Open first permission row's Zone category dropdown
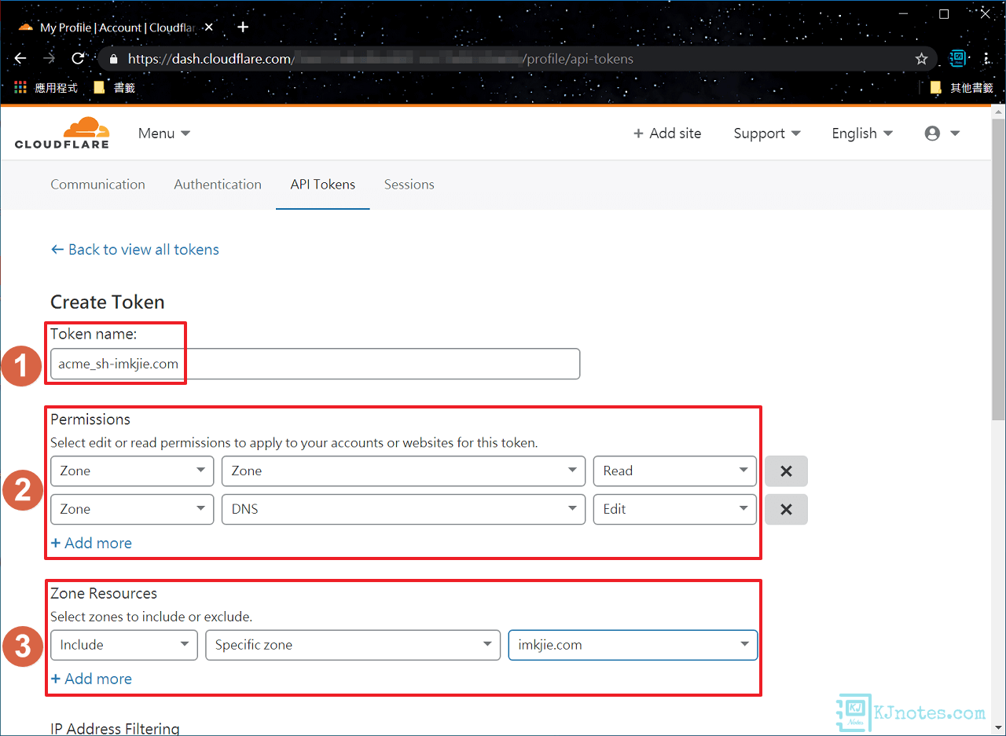This screenshot has height=736, width=1006. (132, 471)
